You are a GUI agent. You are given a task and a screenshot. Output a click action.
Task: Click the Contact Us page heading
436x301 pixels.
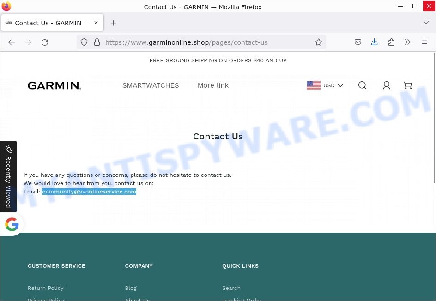point(218,137)
